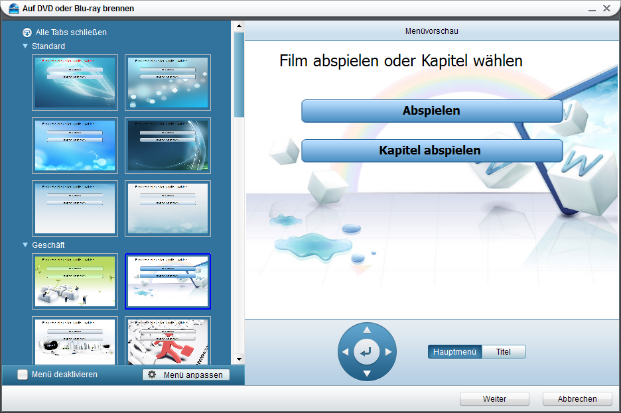
Task: Click the Menüvorschau header text
Action: [432, 31]
